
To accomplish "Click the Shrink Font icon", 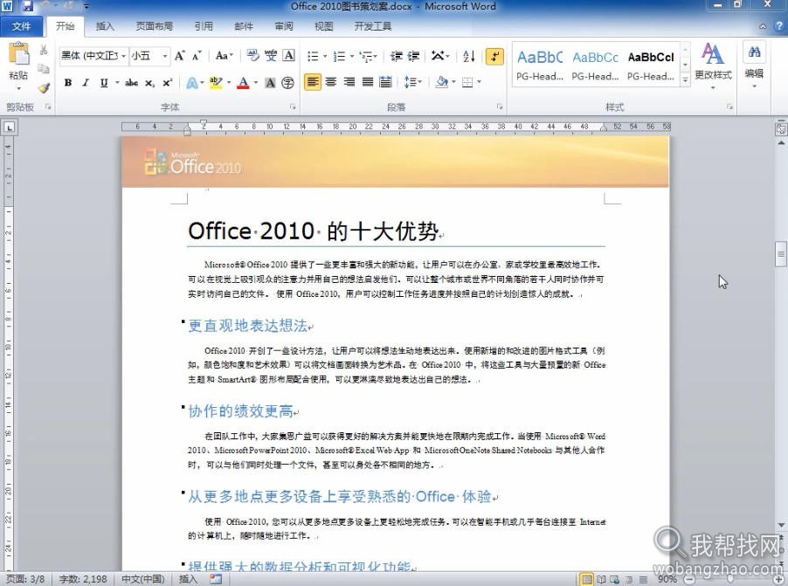I will coord(196,56).
